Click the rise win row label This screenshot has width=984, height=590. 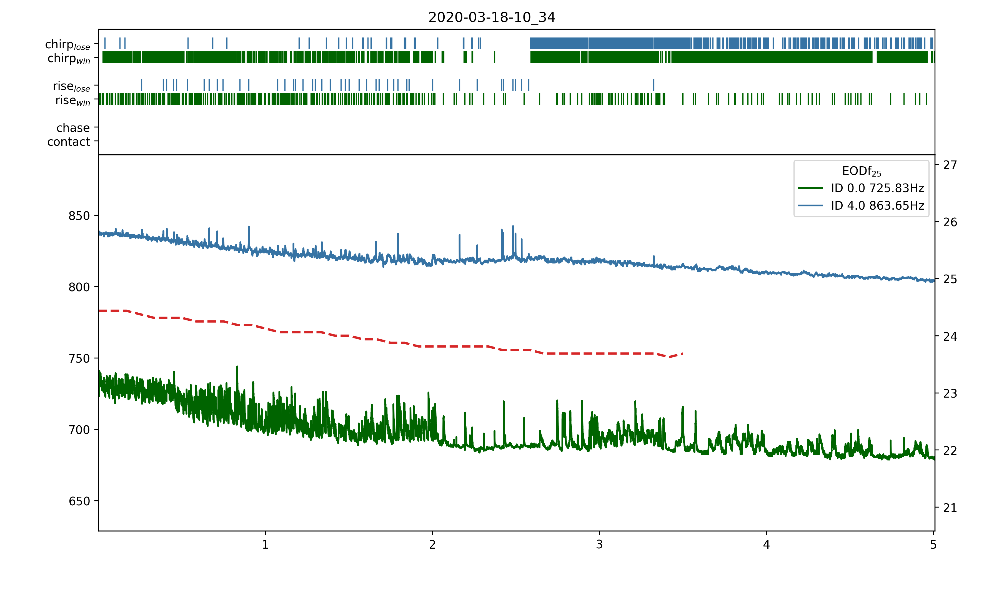click(73, 100)
